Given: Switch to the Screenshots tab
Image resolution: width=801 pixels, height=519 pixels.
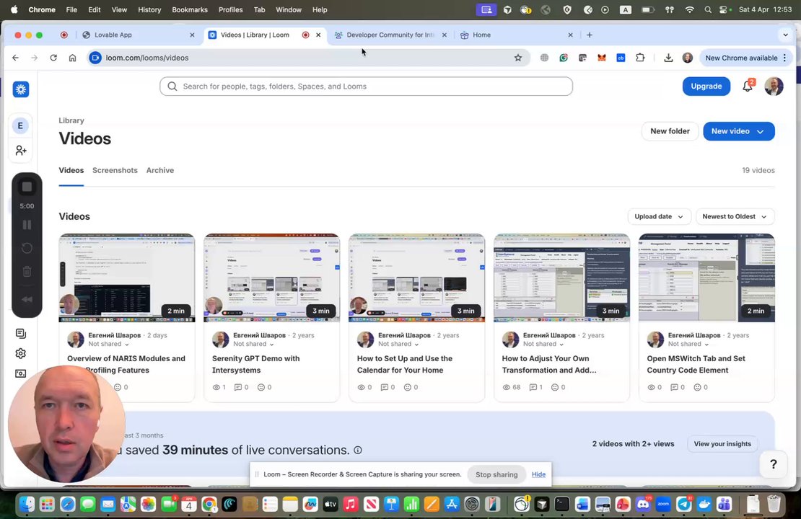Looking at the screenshot, I should 115,170.
